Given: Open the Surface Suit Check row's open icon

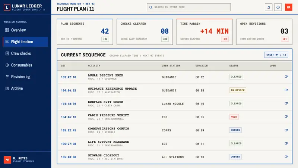Looking at the screenshot, I should point(286,103).
